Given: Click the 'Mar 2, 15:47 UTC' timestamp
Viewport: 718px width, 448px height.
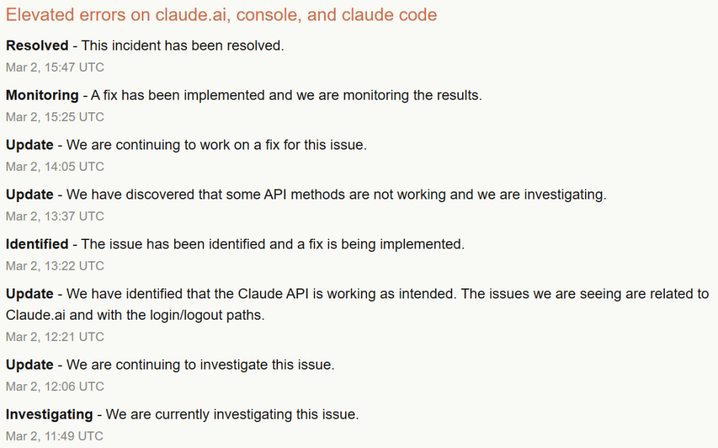Looking at the screenshot, I should [55, 67].
